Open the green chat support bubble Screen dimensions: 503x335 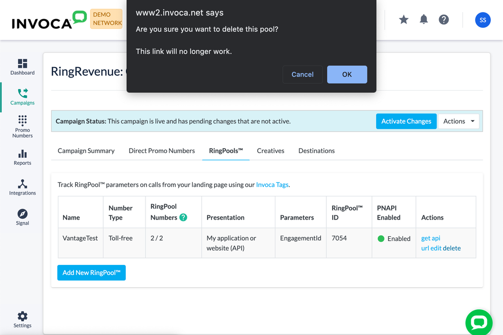coord(478,322)
